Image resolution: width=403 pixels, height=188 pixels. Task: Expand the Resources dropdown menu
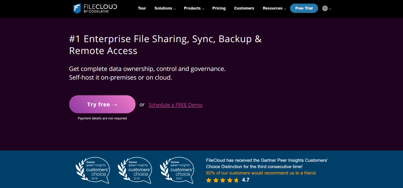coord(274,8)
